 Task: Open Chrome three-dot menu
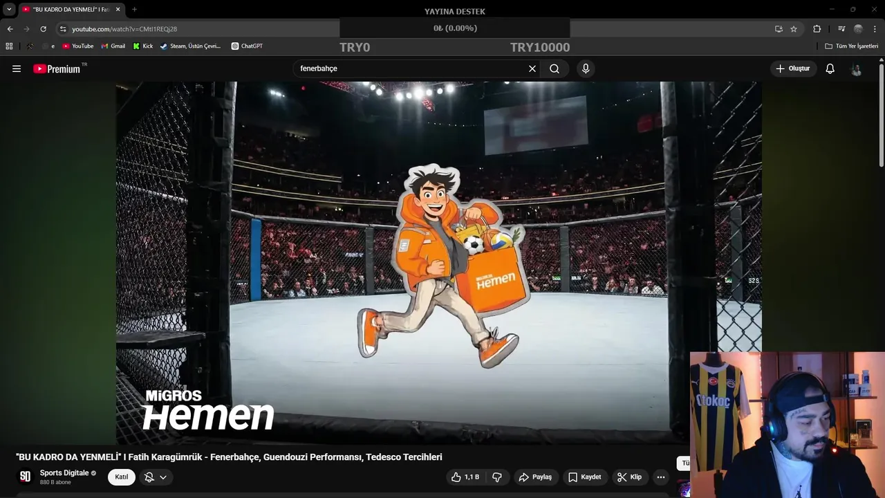(x=875, y=29)
